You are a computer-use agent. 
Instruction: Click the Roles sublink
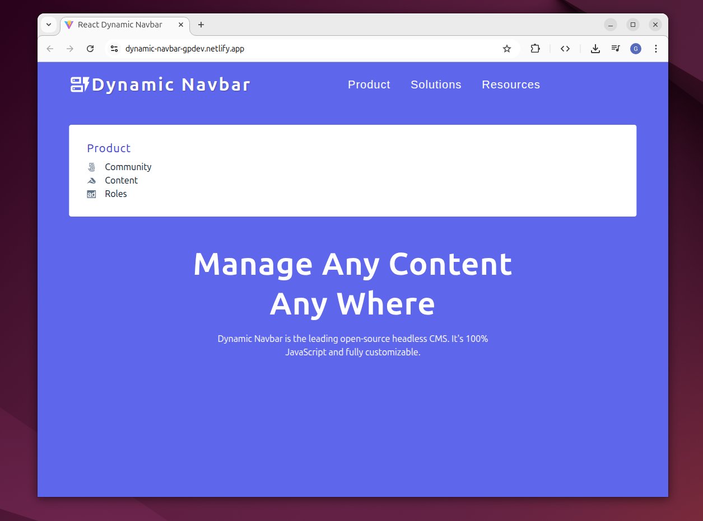coord(116,194)
